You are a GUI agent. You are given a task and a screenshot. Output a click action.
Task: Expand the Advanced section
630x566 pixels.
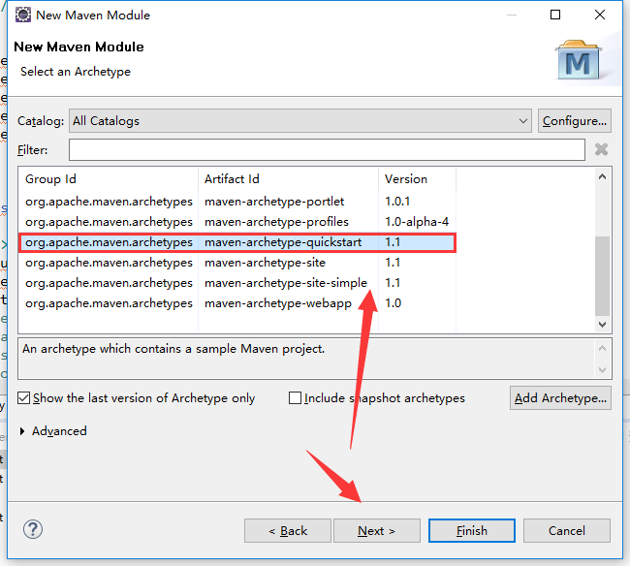pyautogui.click(x=22, y=431)
